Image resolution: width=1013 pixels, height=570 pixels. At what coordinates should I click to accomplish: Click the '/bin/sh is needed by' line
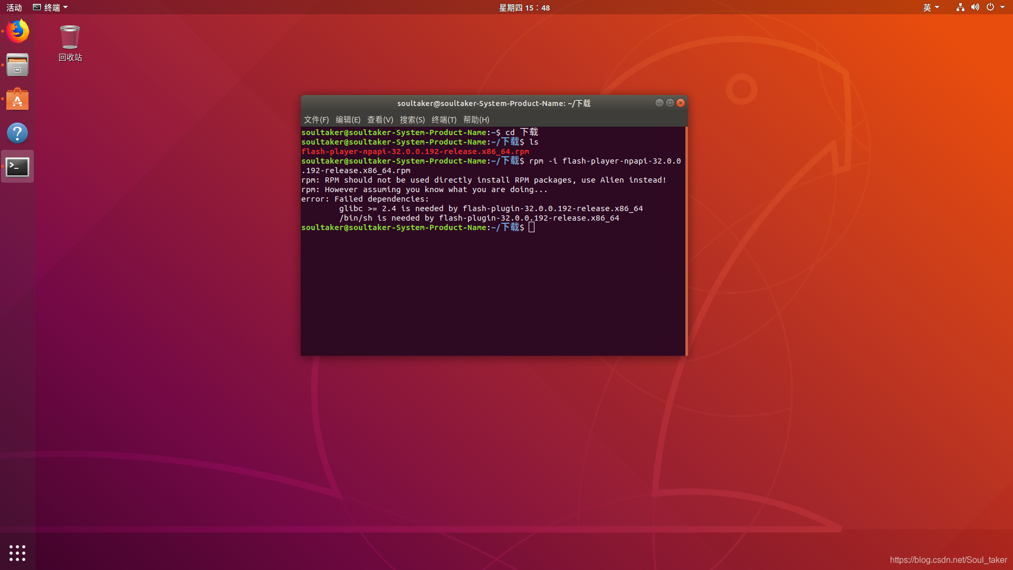point(479,218)
